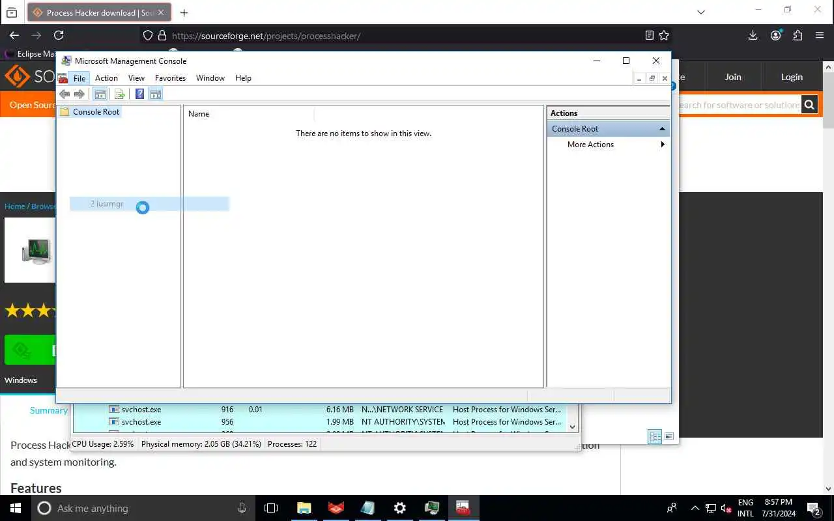Click the Process Hacker project icon thumbnail
The width and height of the screenshot is (834, 521).
pyautogui.click(x=36, y=251)
